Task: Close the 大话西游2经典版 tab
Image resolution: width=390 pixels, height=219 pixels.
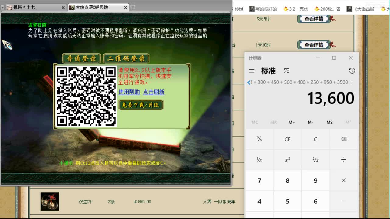Action: (x=126, y=8)
